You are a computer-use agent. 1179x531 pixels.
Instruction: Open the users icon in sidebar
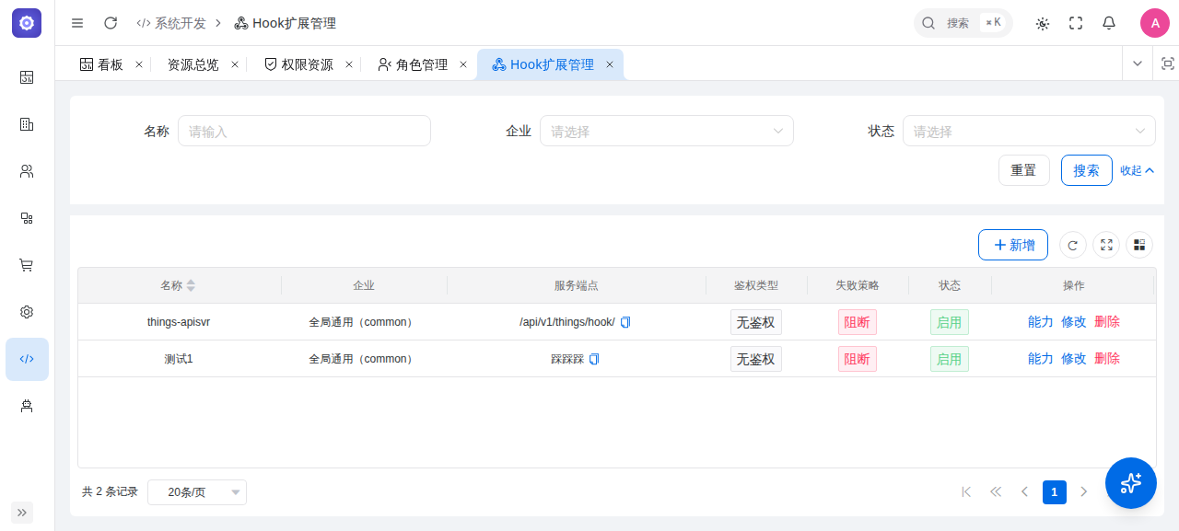point(27,171)
